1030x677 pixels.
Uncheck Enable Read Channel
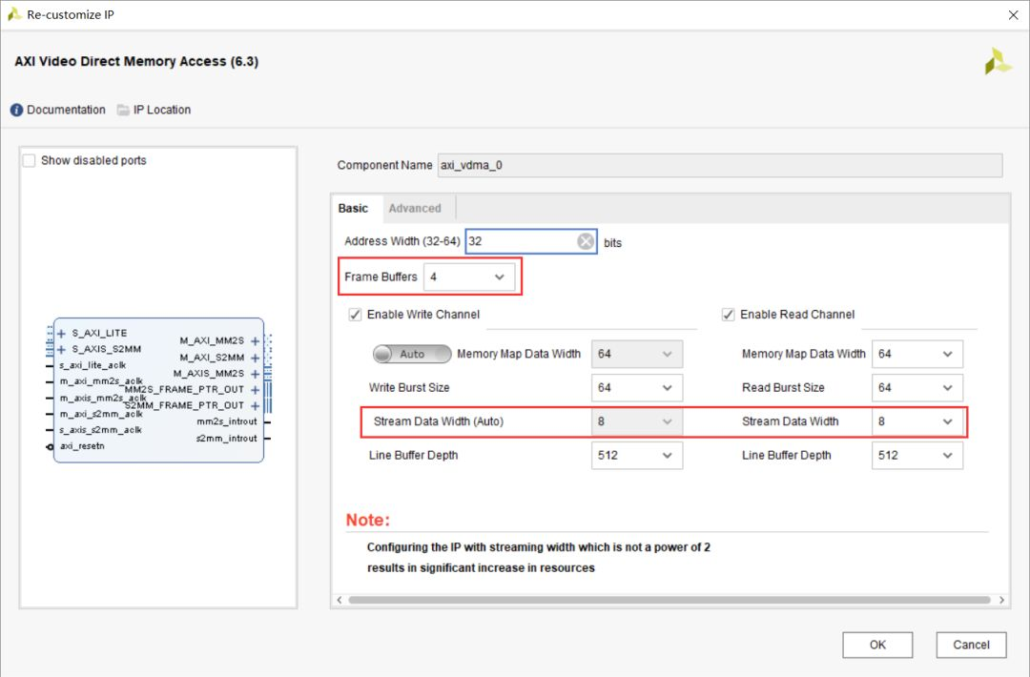[x=728, y=315]
